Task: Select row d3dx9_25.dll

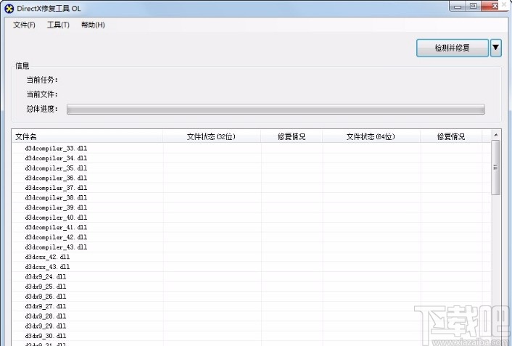Action: click(x=252, y=287)
